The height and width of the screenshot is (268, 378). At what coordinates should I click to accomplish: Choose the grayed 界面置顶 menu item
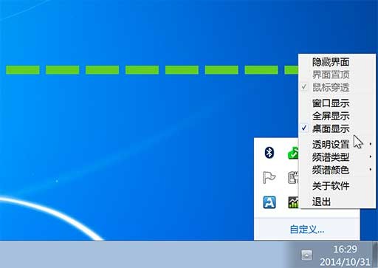point(337,75)
